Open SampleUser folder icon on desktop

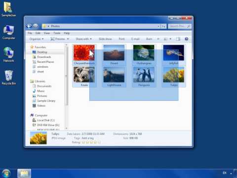[8, 9]
